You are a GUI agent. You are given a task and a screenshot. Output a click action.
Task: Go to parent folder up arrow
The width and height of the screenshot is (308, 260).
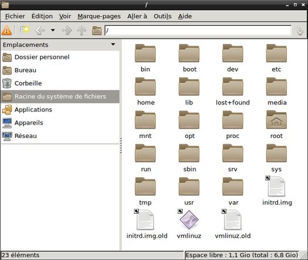click(x=82, y=31)
